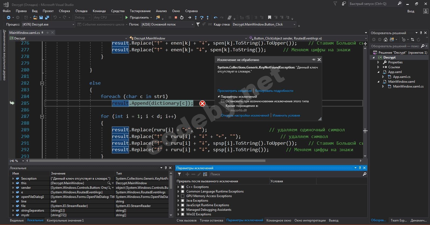The image size is (430, 225).
Task: Click the bookmark icon in the toolbar
Action: 269,17
